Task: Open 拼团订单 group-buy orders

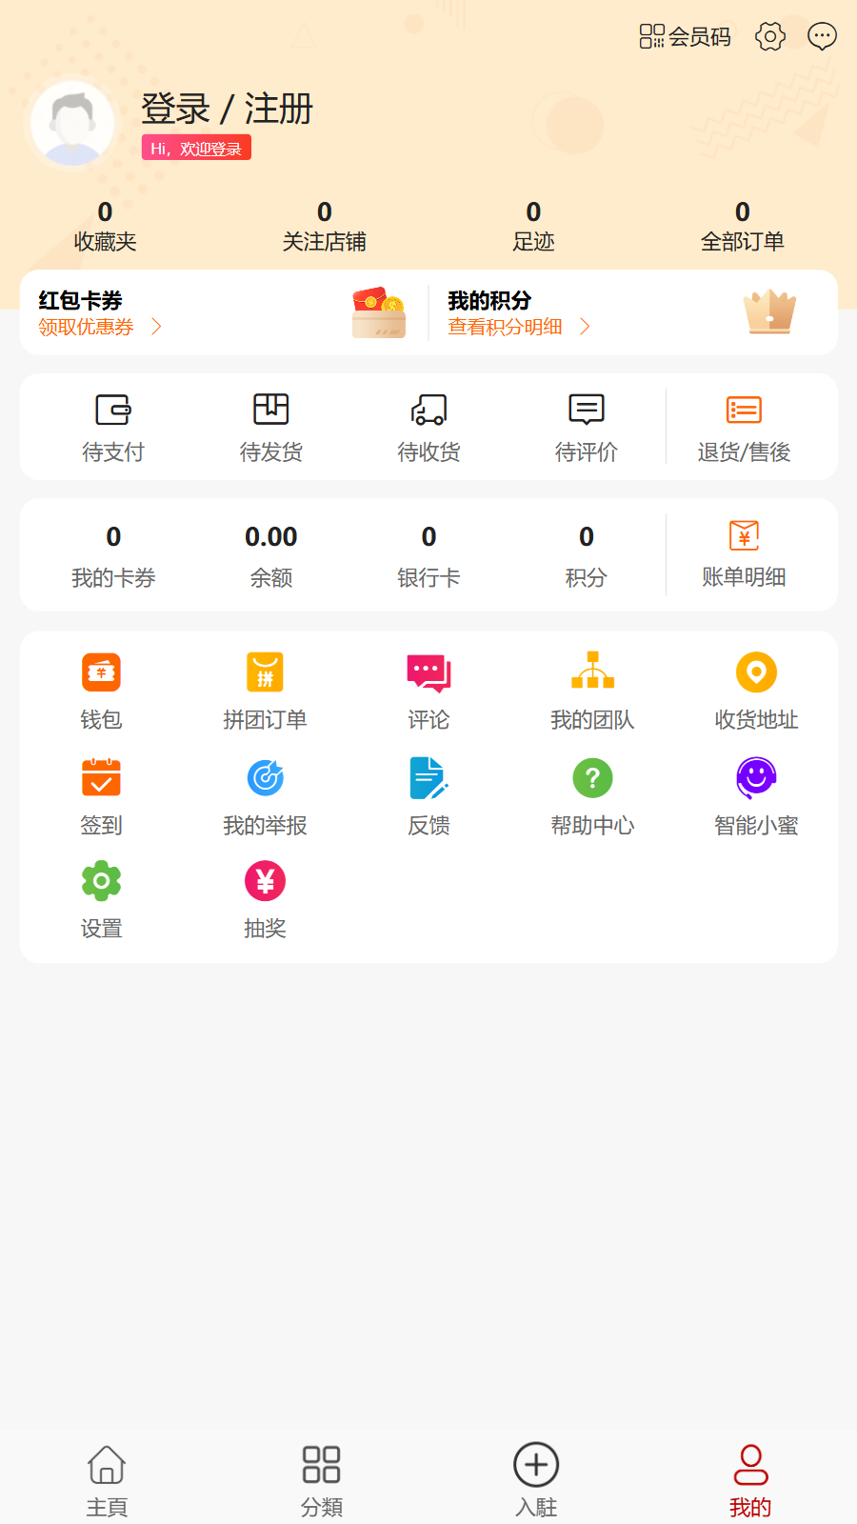Action: pyautogui.click(x=265, y=692)
